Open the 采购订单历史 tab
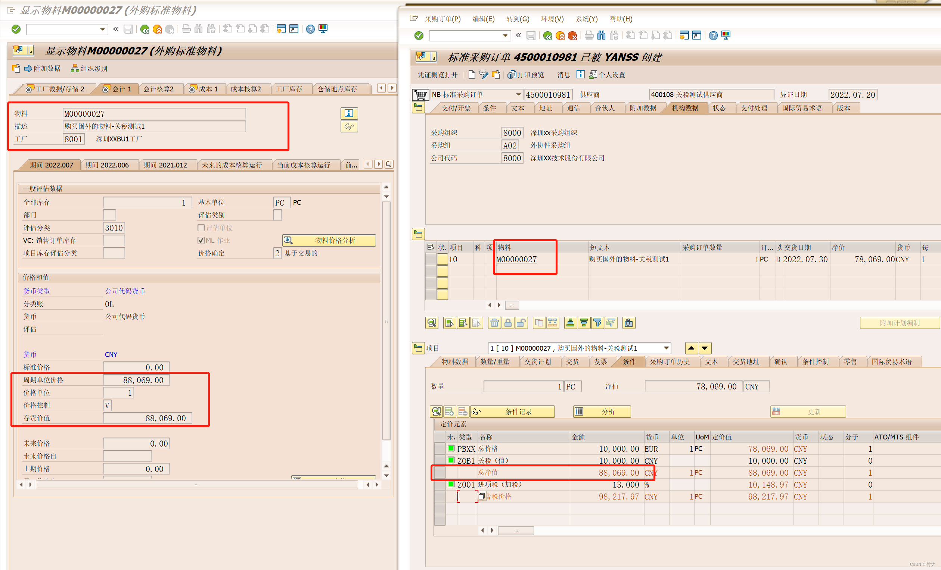 [x=670, y=362]
